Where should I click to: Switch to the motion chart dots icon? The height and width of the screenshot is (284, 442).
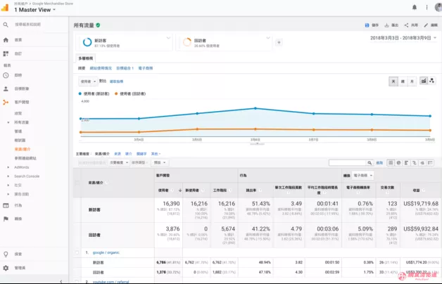pyautogui.click(x=432, y=81)
